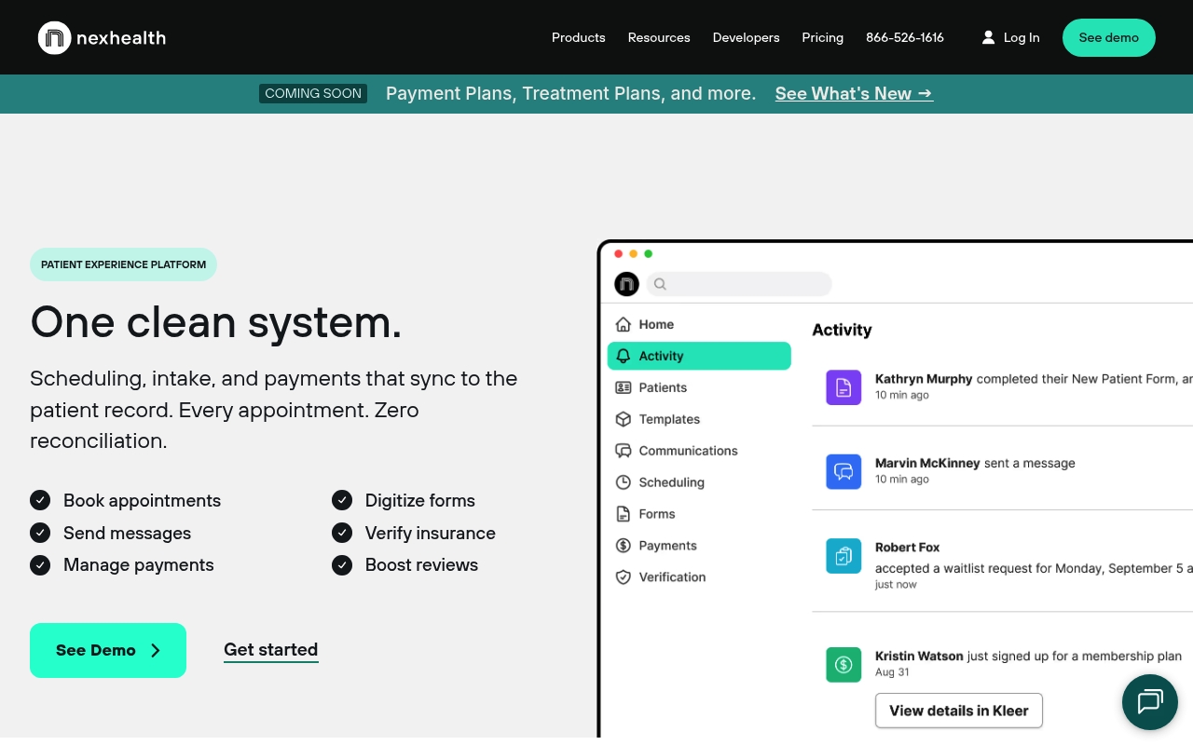Image resolution: width=1193 pixels, height=745 pixels.
Task: Click the round nexhealth icon in app mockup
Action: [626, 284]
